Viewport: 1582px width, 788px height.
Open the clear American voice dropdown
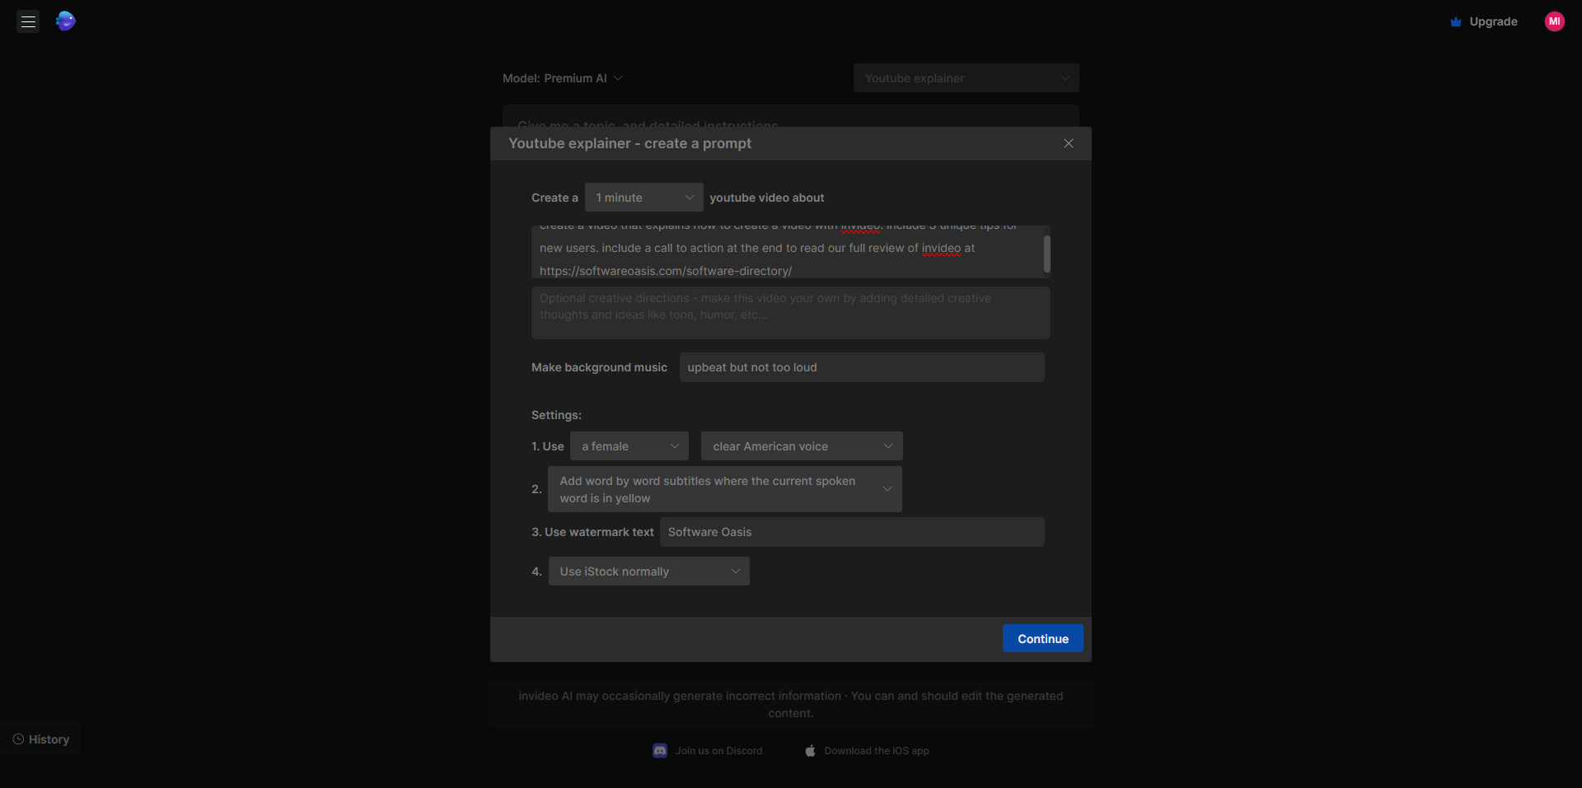coord(801,446)
